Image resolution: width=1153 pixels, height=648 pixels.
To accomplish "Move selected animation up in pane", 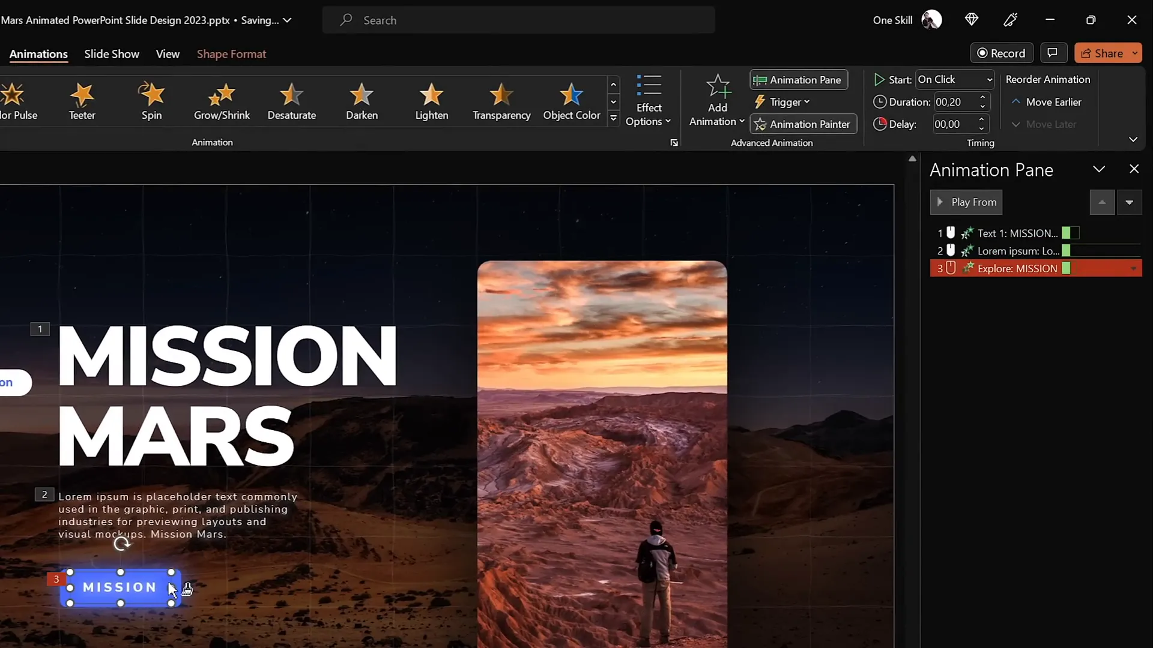I will [1102, 202].
